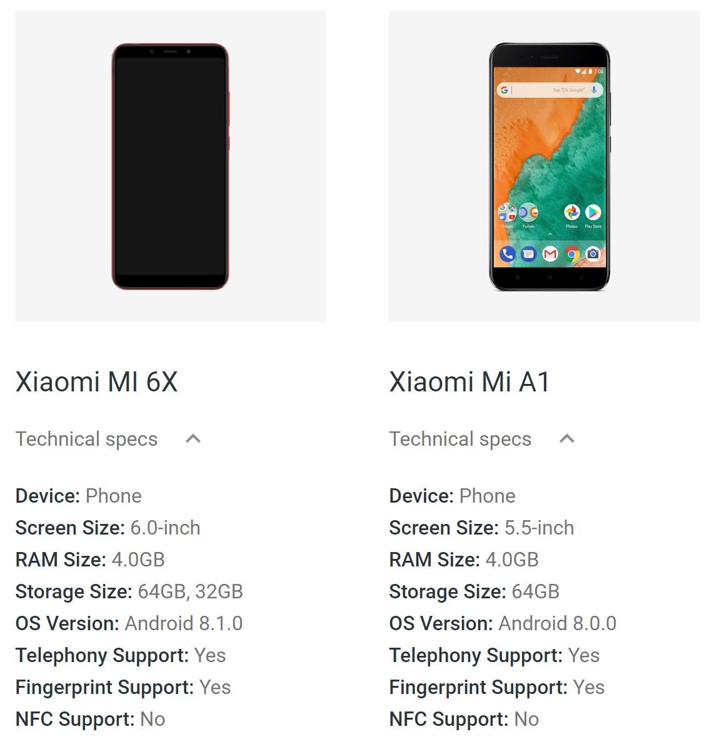717x744 pixels.
Task: Click Mi A1 OS Version Android 8.0.0 text
Action: (x=557, y=623)
